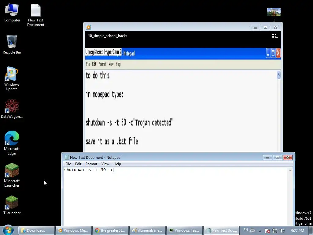Click the Windows Media Player title bar icon
The width and height of the screenshot is (313, 235).
[88, 27]
